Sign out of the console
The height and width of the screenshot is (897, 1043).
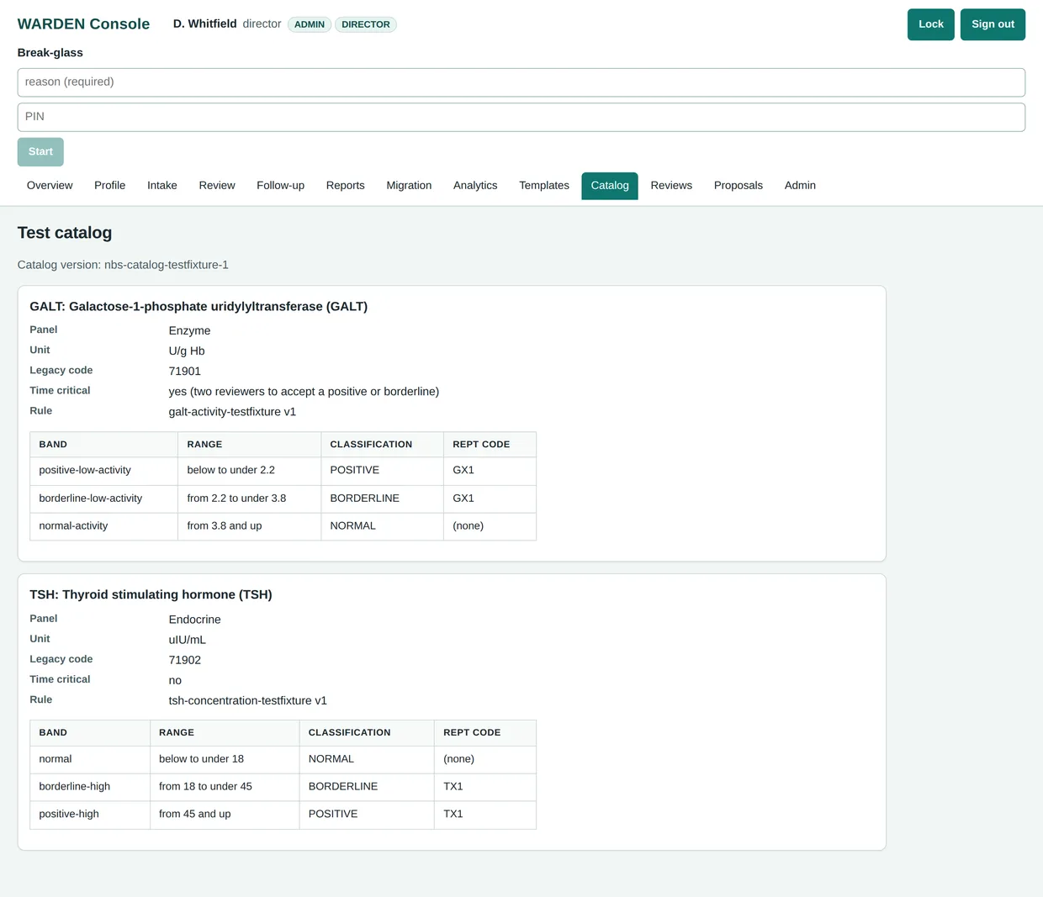[x=993, y=24]
